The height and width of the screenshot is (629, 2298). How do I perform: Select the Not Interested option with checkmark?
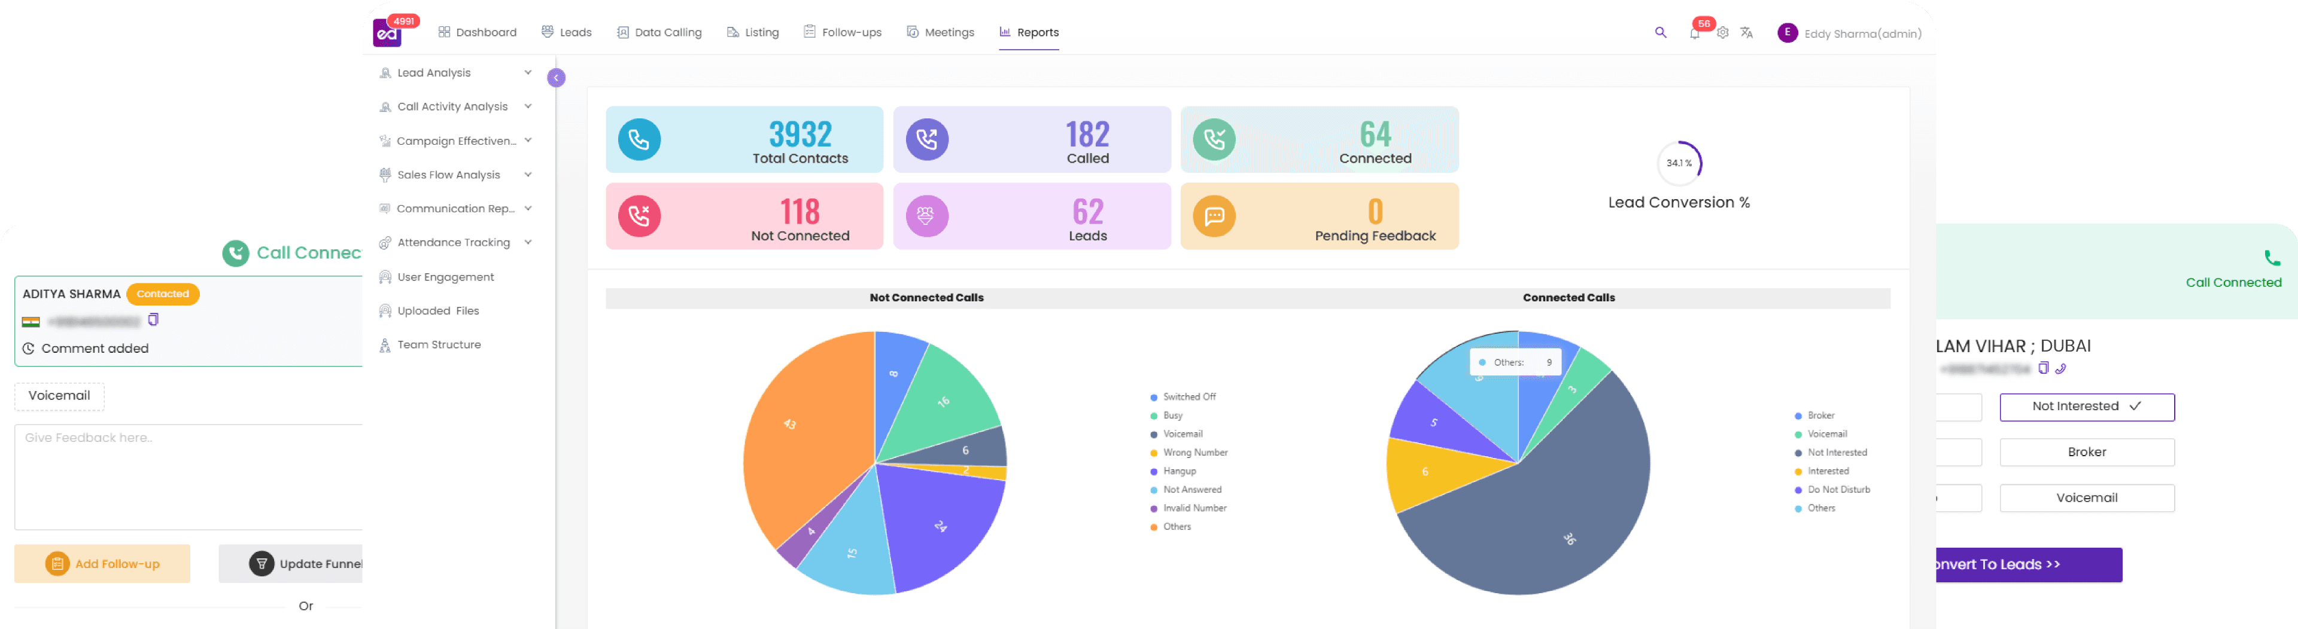click(2087, 406)
